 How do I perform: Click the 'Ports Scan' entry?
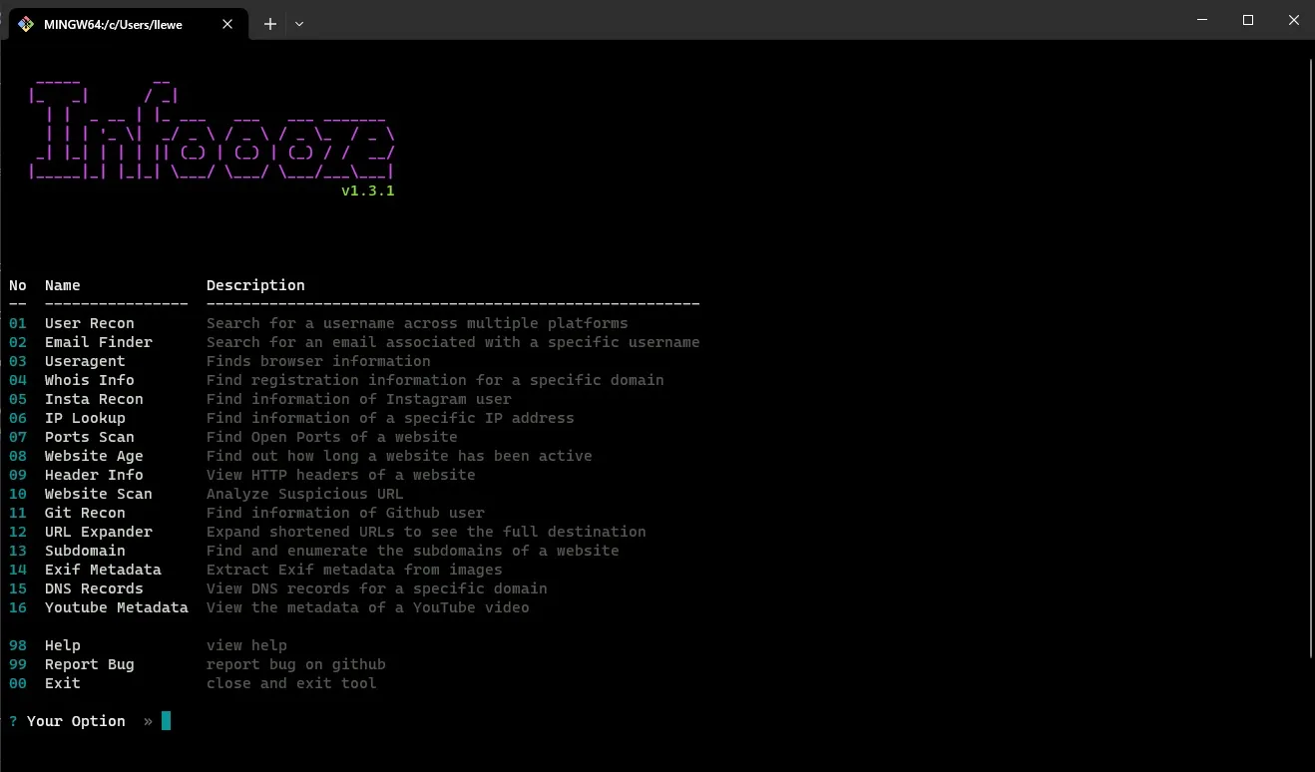tap(89, 437)
